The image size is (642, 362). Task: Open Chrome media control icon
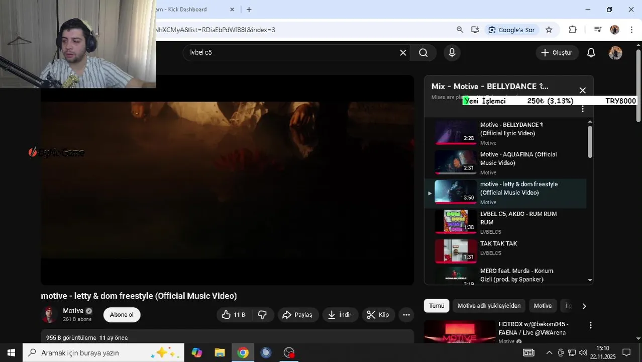click(x=597, y=30)
